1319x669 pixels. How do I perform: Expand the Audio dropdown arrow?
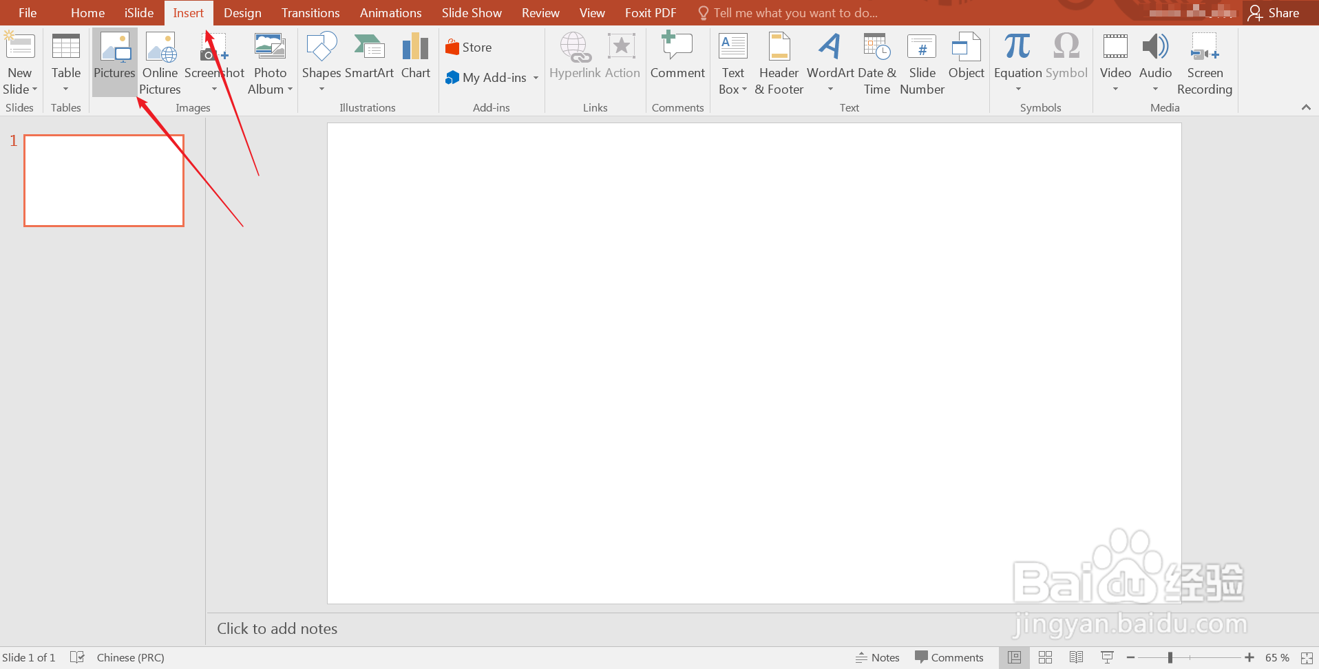(1155, 89)
